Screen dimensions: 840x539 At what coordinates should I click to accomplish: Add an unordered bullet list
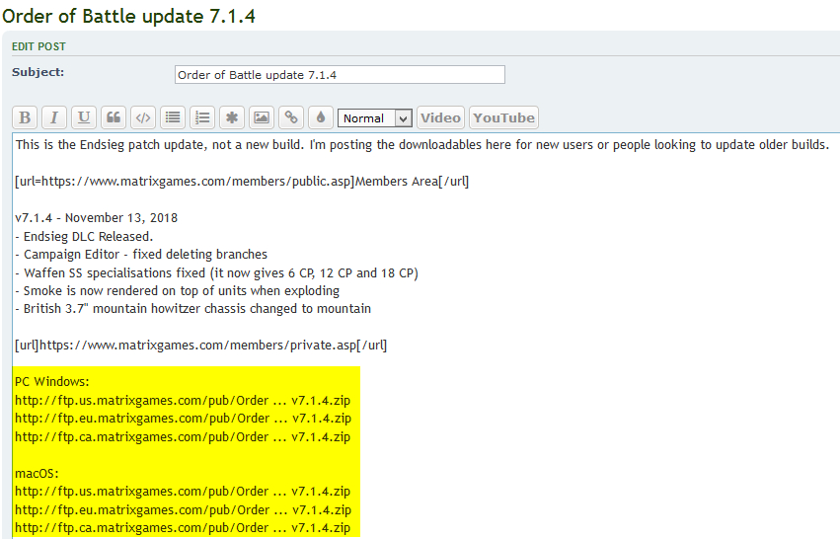173,117
